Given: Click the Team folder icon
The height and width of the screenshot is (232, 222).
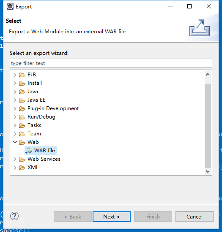Looking at the screenshot, I should click(x=22, y=134).
